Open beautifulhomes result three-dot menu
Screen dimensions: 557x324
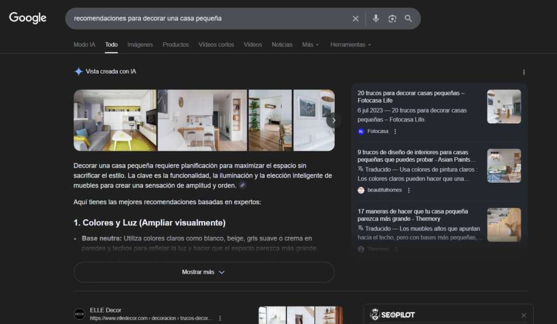tap(409, 190)
